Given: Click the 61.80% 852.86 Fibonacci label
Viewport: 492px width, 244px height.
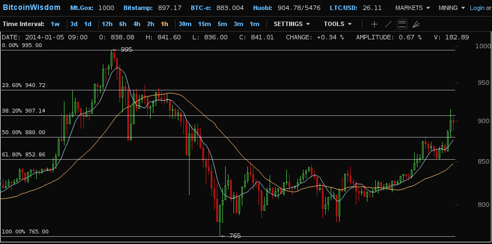Looking at the screenshot, I should click(24, 155).
